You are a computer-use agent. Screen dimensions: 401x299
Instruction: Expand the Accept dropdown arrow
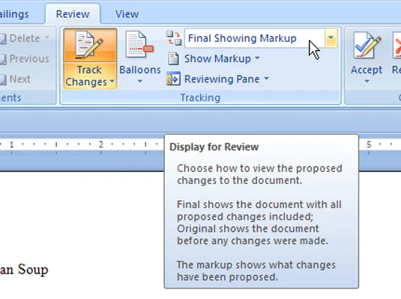tap(367, 82)
